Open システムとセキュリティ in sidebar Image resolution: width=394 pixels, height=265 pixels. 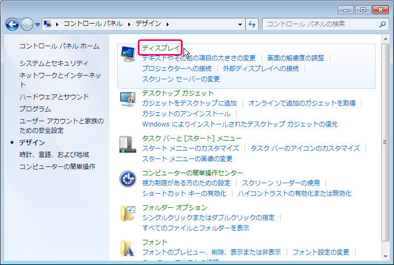(x=54, y=63)
